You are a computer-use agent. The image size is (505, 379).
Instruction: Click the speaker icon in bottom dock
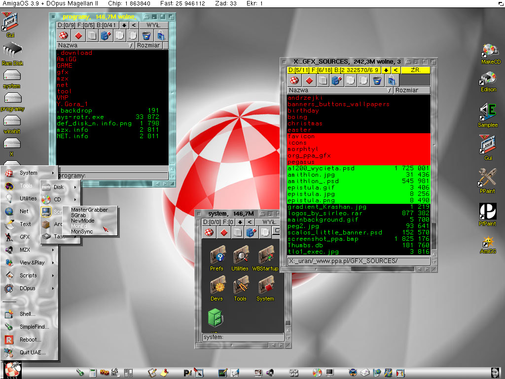pos(270,373)
